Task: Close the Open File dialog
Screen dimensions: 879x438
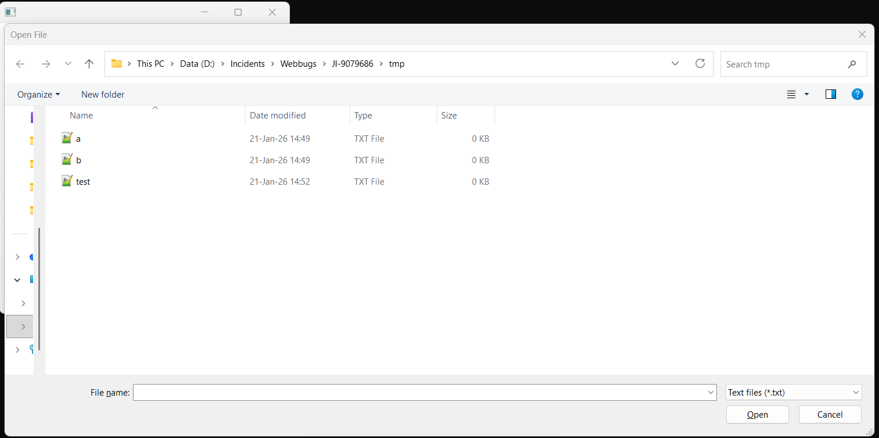Action: point(862,34)
